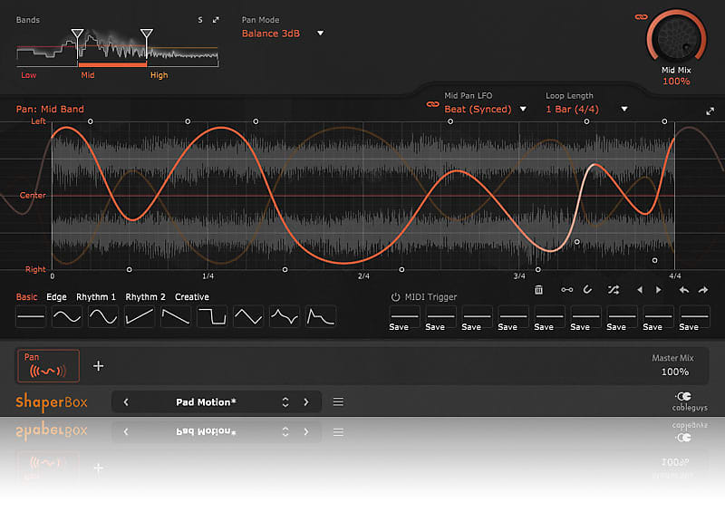Toggle the link icon beside Mid Pan LFO
The width and height of the screenshot is (725, 512).
[x=432, y=105]
